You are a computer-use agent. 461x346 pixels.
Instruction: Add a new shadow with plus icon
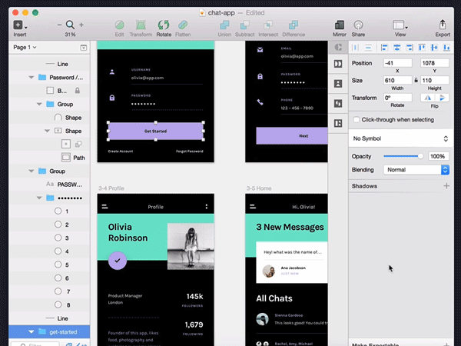pos(446,186)
